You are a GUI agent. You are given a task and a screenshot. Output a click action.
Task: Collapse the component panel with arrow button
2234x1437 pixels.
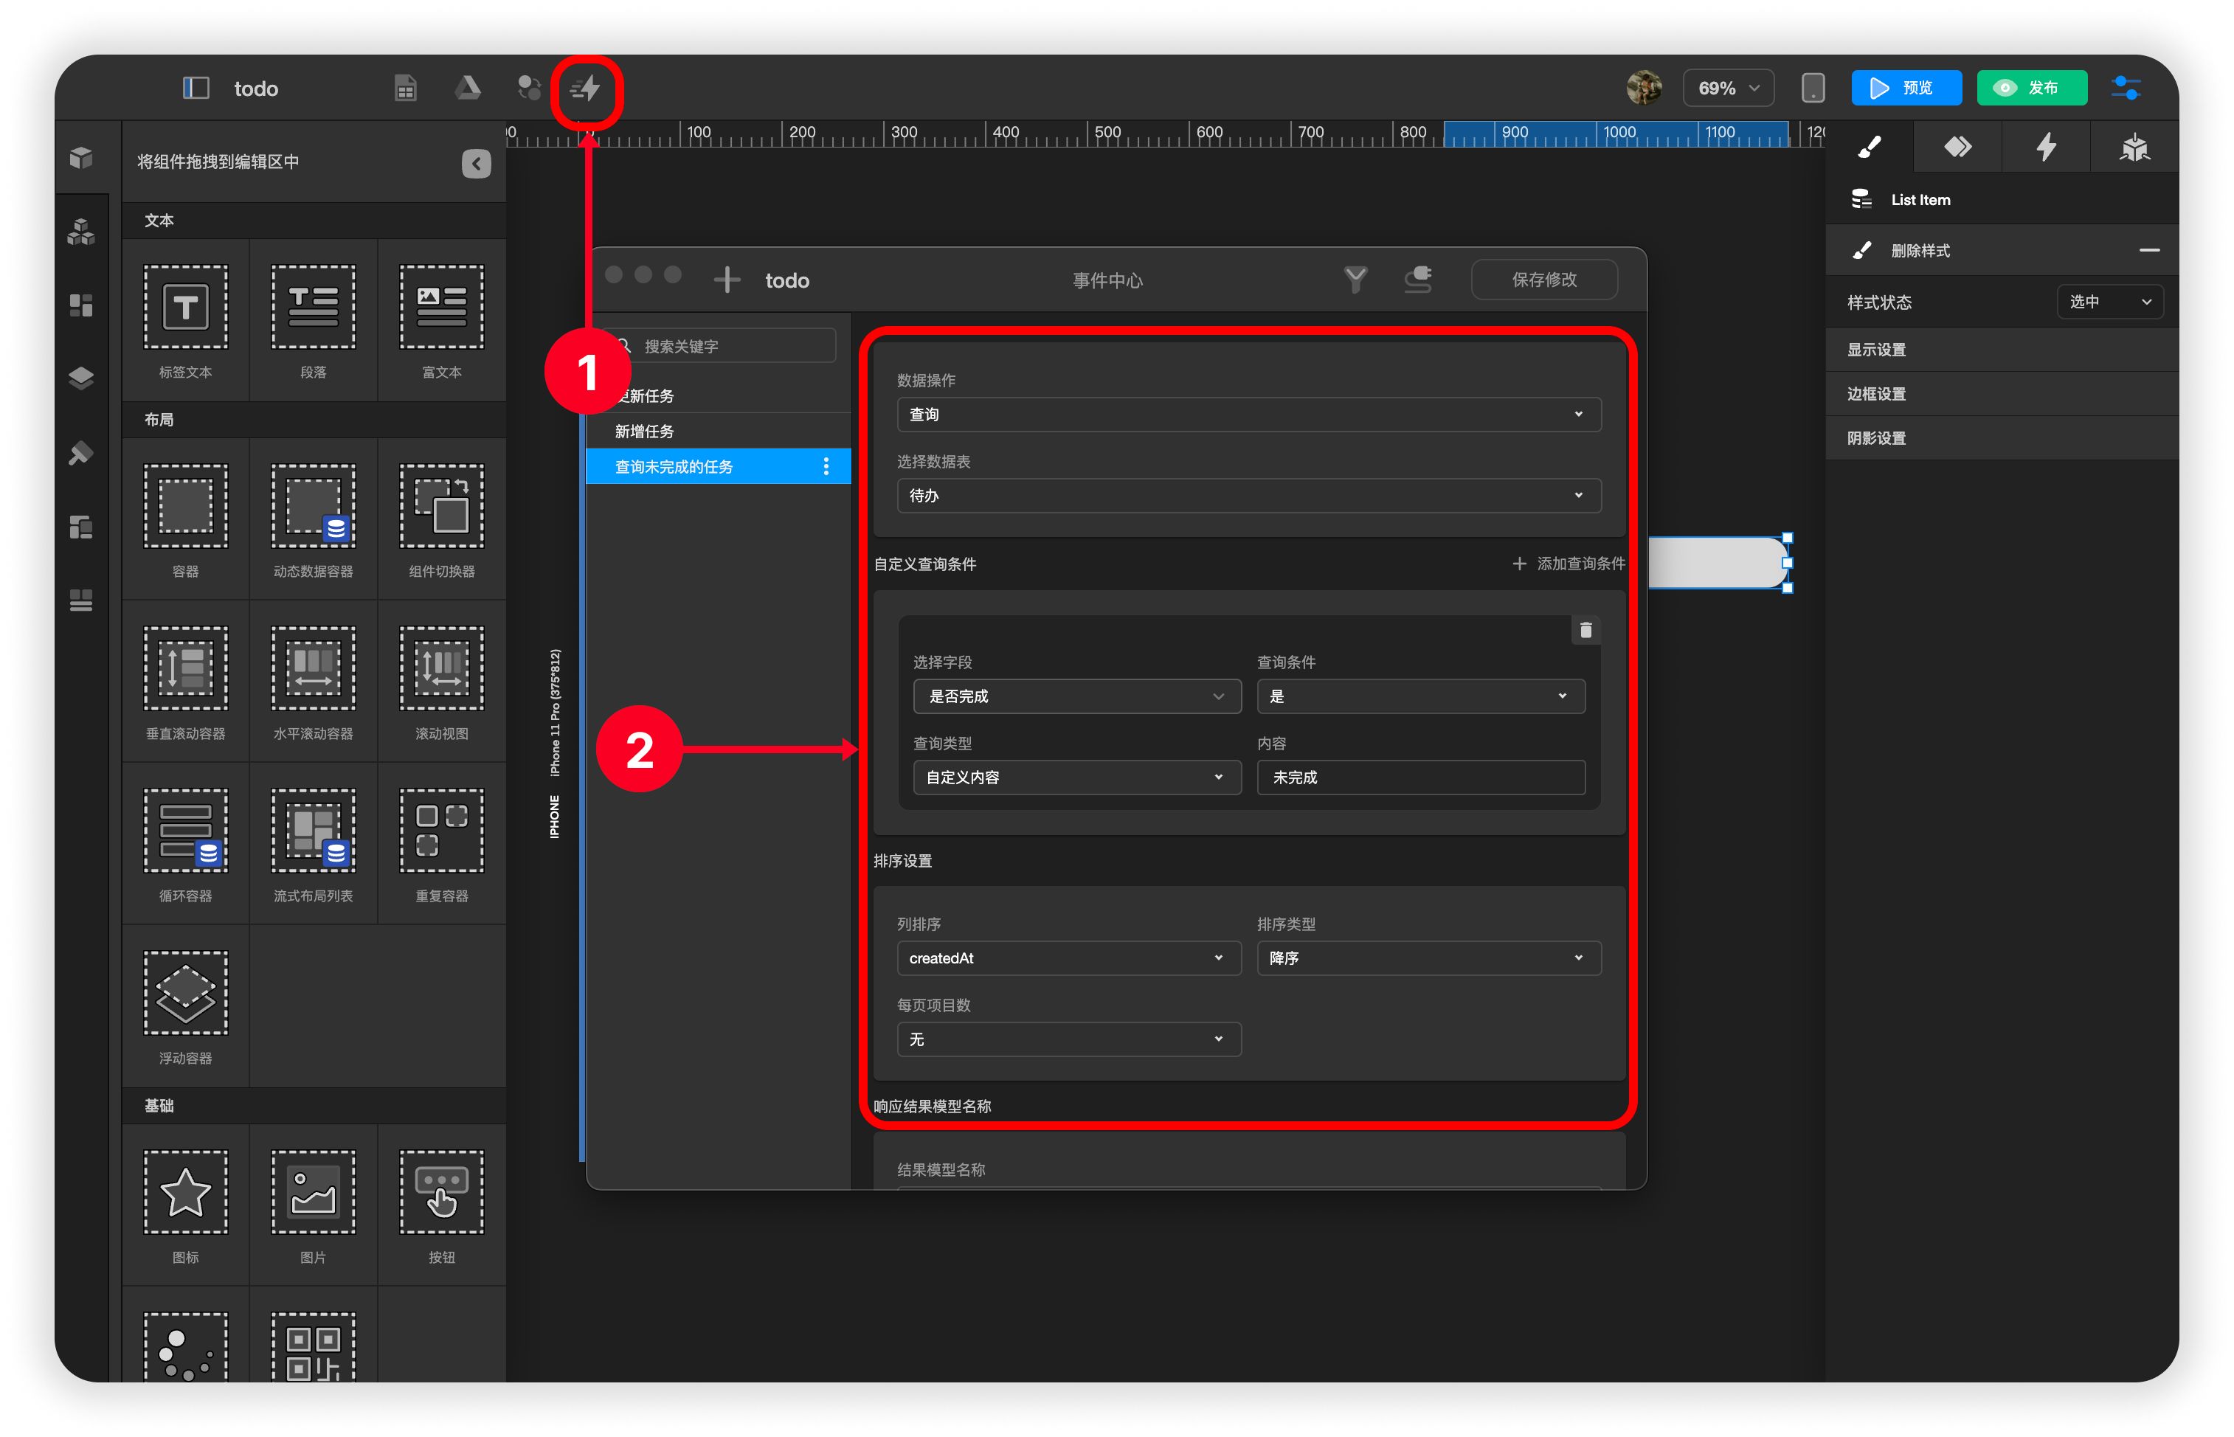(x=476, y=163)
